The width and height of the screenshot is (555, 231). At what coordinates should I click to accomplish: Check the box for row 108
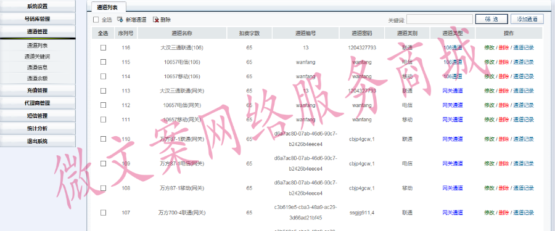[103, 188]
